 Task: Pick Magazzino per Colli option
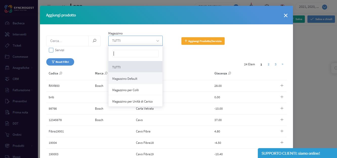[x=125, y=90]
